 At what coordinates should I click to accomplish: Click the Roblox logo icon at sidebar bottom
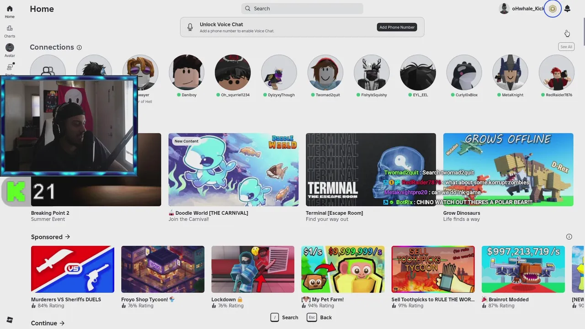[10, 320]
